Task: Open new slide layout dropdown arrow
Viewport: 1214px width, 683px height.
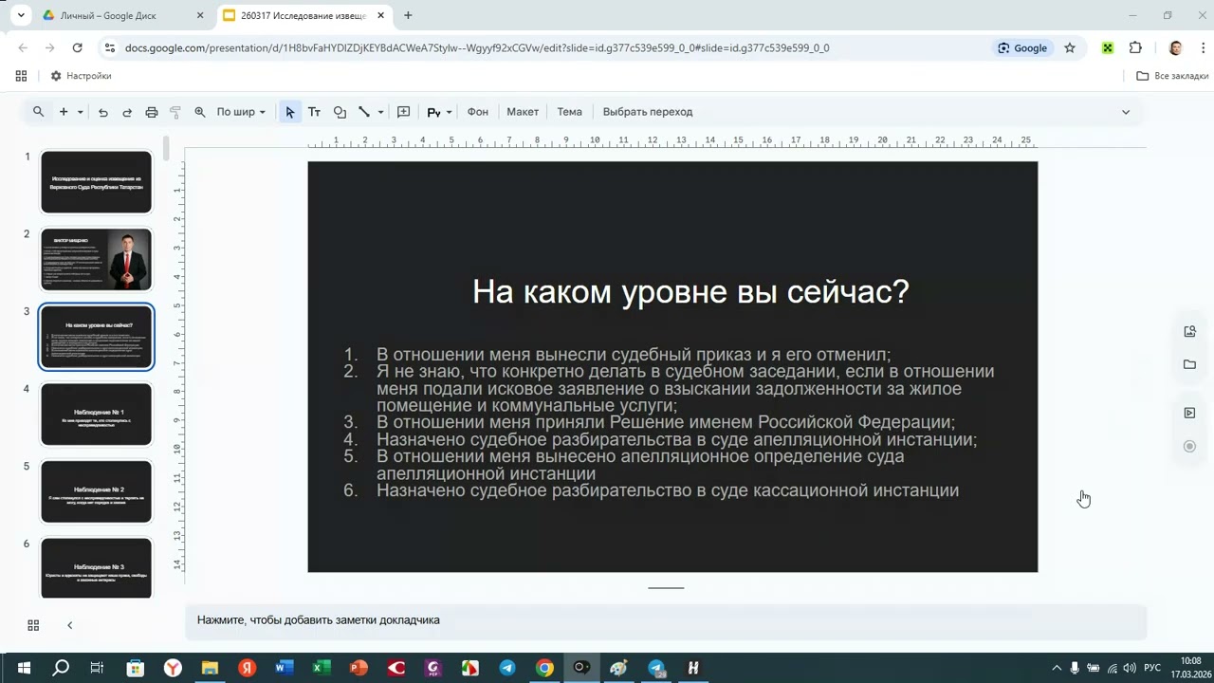Action: [x=81, y=112]
